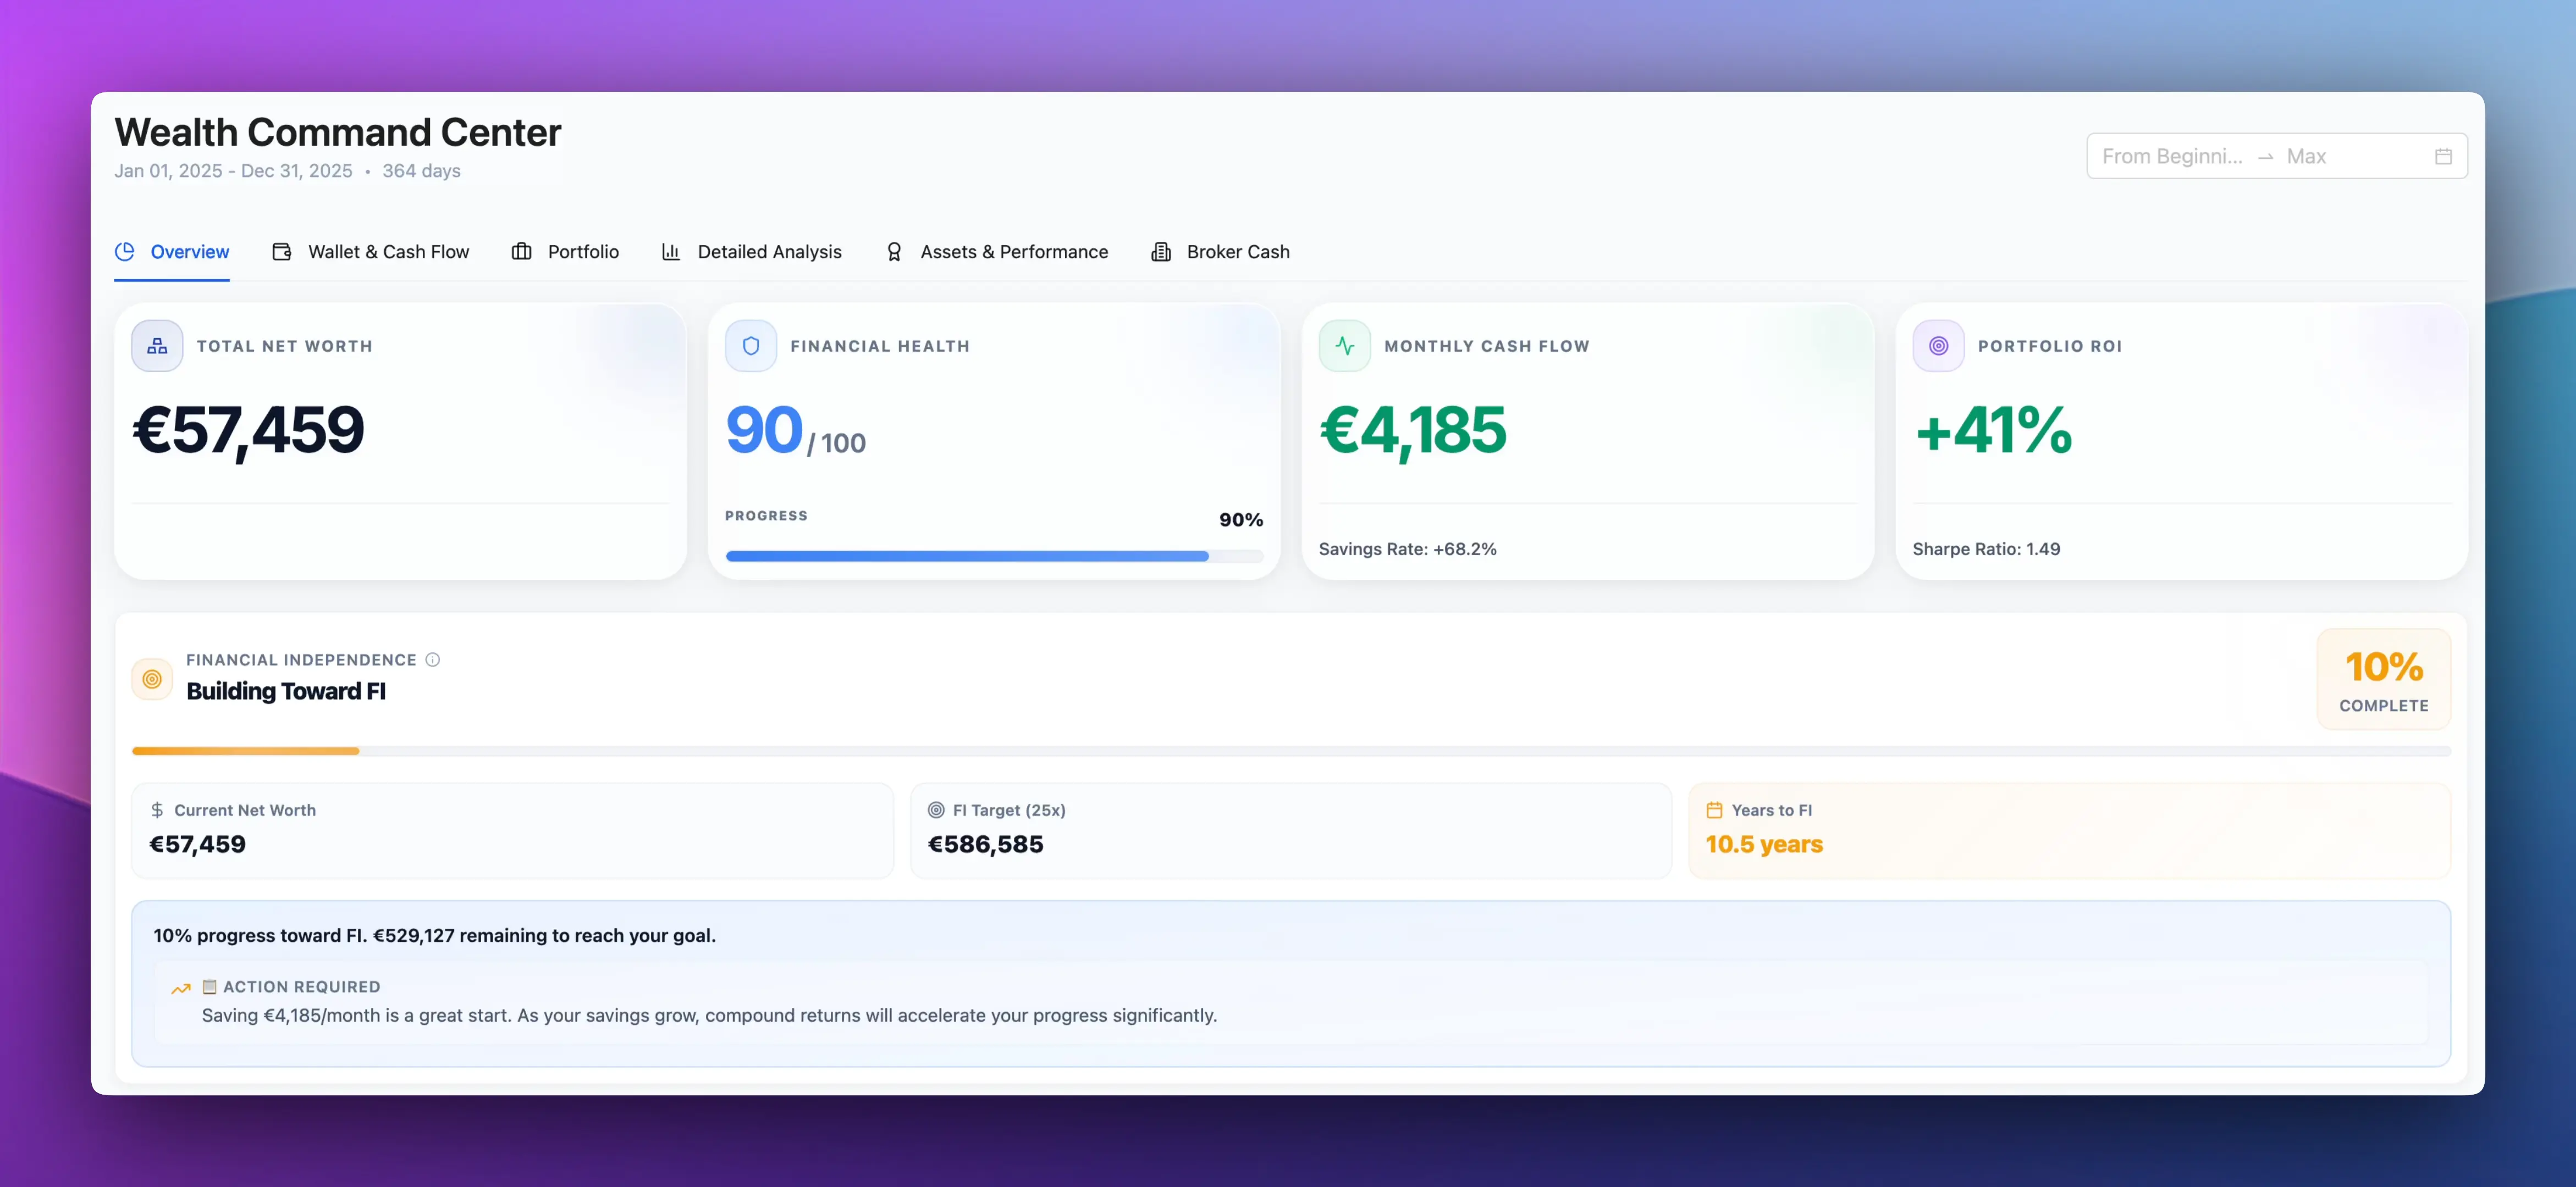Click the Total Net Worth hierarchy icon
This screenshot has width=2576, height=1187.
(x=157, y=346)
